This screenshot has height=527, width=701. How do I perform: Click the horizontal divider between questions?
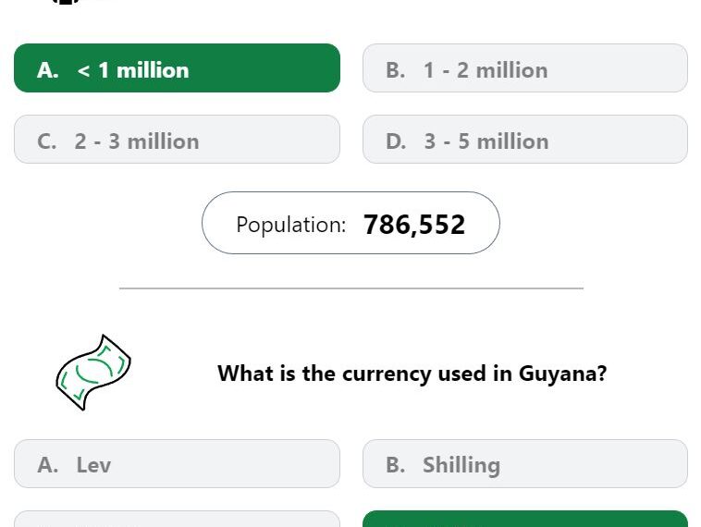351,288
